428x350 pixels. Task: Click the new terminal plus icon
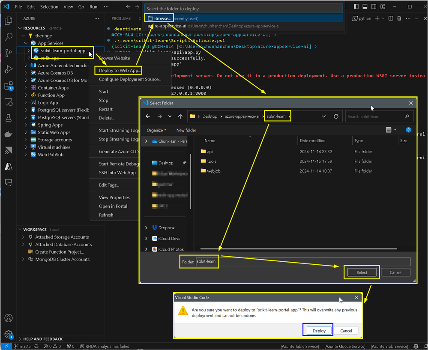pos(377,18)
